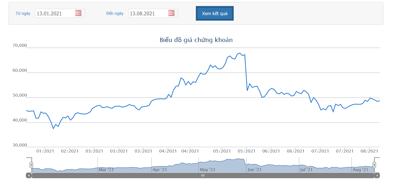
Task: Select Jun '21 in the navigator strip
Action: coord(254,170)
